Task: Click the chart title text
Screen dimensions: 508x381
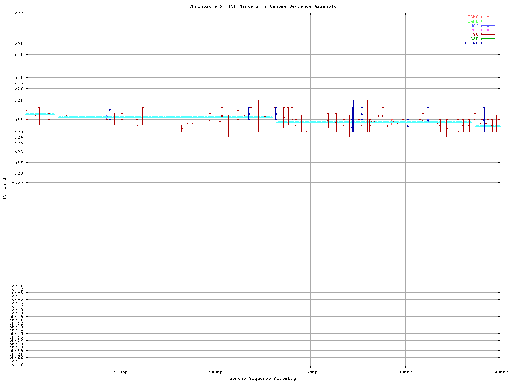Action: coord(263,6)
